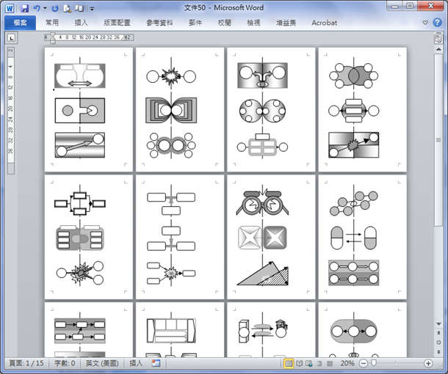448x374 pixels.
Task: Click the Zoom Out minus button
Action: coord(364,363)
